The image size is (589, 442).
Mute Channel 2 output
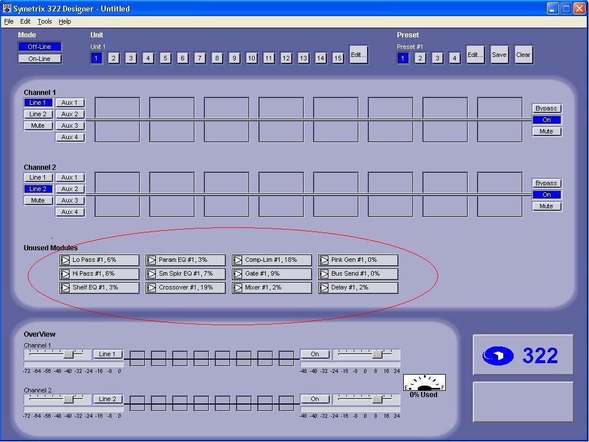546,206
